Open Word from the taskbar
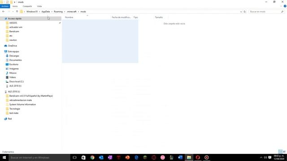The height and width of the screenshot is (161, 287). tap(180, 157)
